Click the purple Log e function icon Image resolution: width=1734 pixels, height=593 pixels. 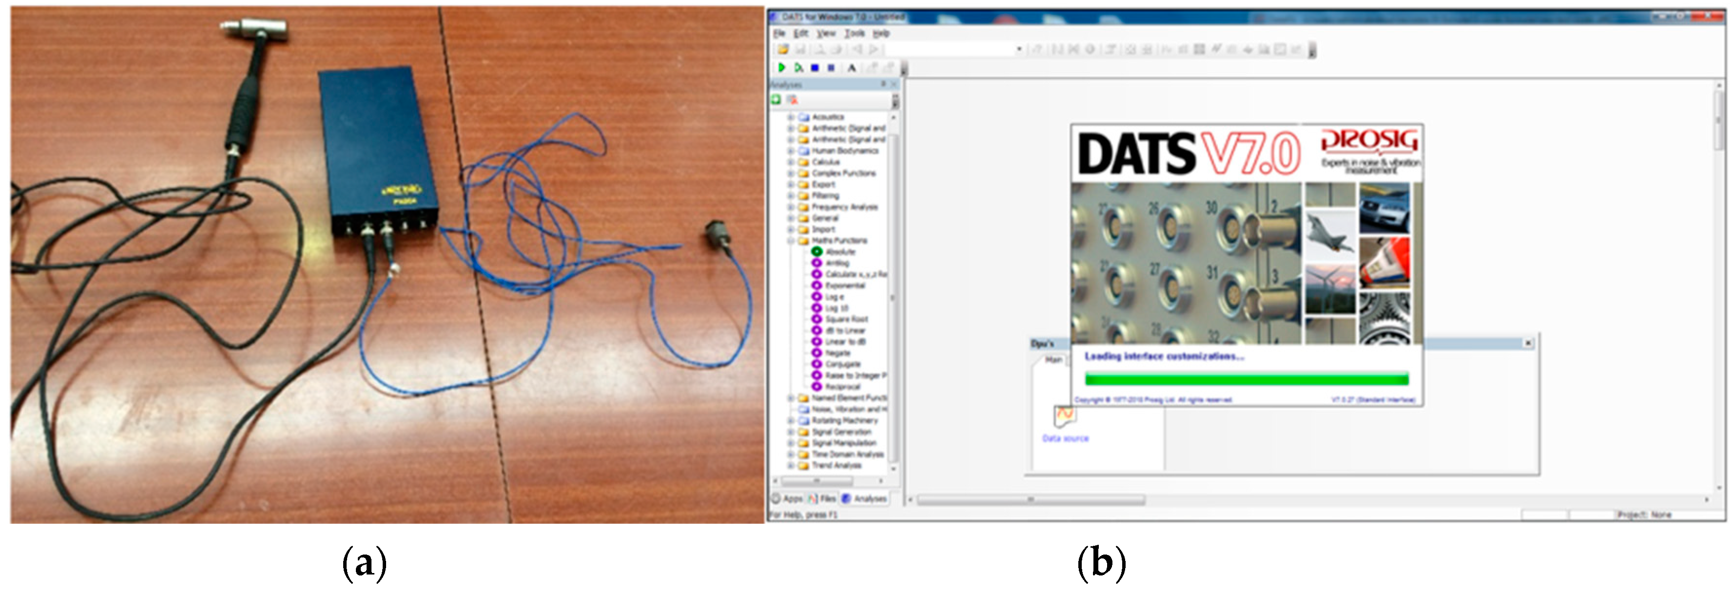(x=817, y=296)
